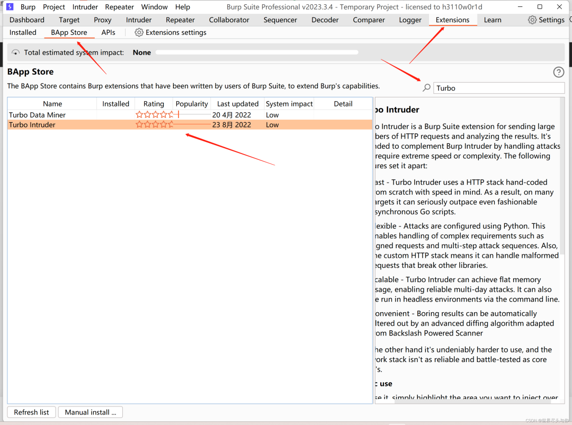Switch to the Extensions tab
The height and width of the screenshot is (425, 572).
[452, 20]
